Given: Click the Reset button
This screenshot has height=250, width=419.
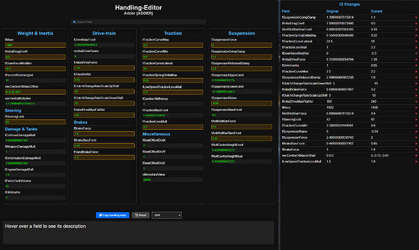Looking at the screenshot, I should point(140,215).
